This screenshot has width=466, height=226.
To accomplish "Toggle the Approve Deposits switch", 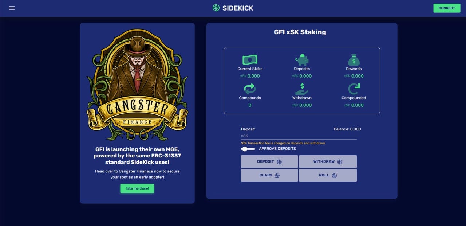I will [x=248, y=149].
